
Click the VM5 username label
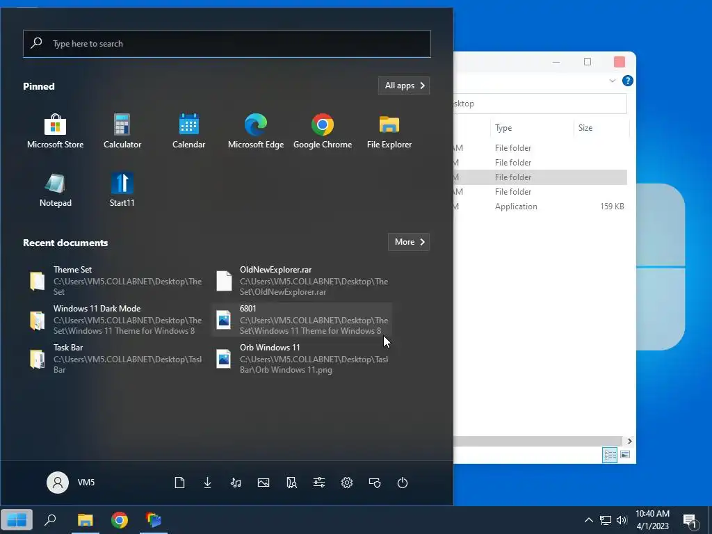[x=86, y=483]
